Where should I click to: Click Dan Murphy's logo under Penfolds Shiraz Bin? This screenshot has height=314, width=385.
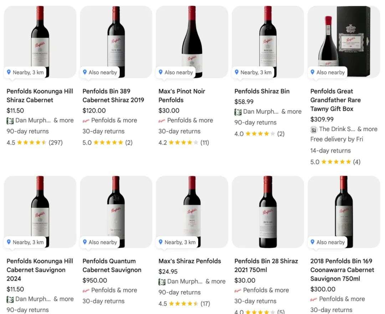tap(238, 112)
